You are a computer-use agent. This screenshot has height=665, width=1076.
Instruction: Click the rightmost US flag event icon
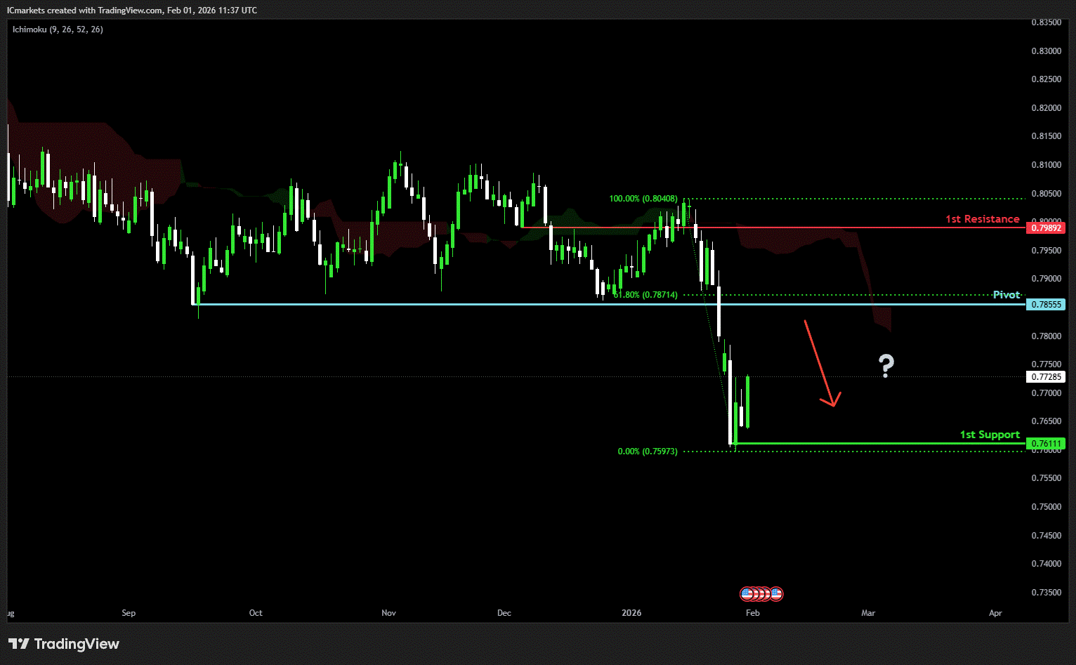click(776, 594)
